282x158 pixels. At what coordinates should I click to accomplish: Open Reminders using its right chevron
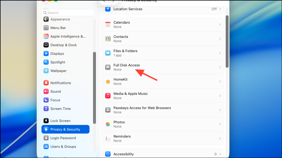coord(220,138)
